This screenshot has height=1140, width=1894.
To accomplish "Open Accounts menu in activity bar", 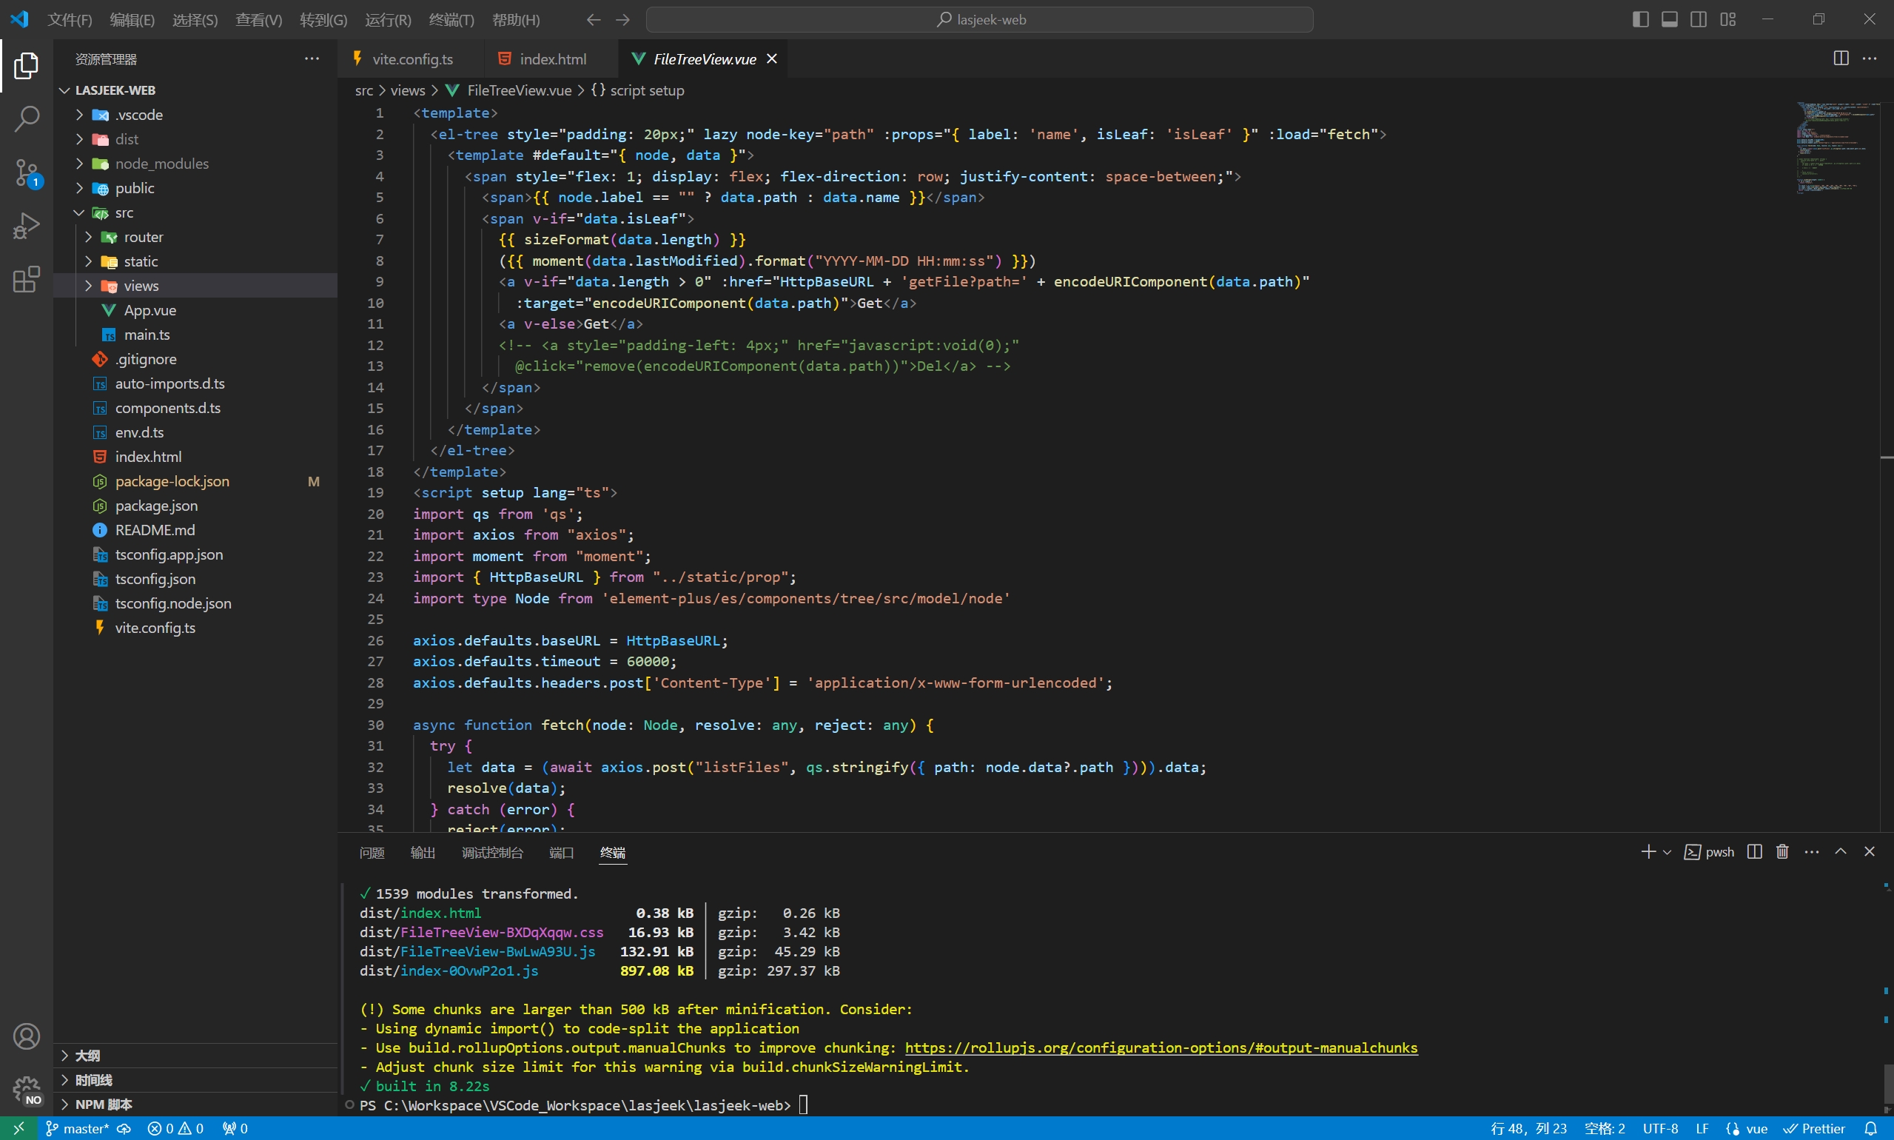I will click(26, 1036).
